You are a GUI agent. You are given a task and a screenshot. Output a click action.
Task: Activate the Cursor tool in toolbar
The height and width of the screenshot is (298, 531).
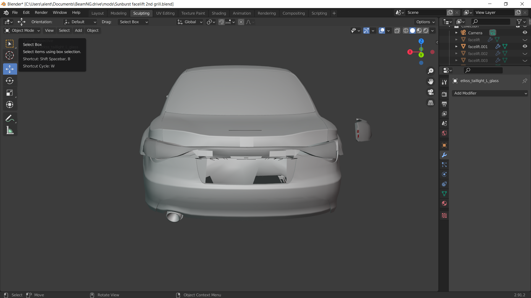pyautogui.click(x=10, y=56)
